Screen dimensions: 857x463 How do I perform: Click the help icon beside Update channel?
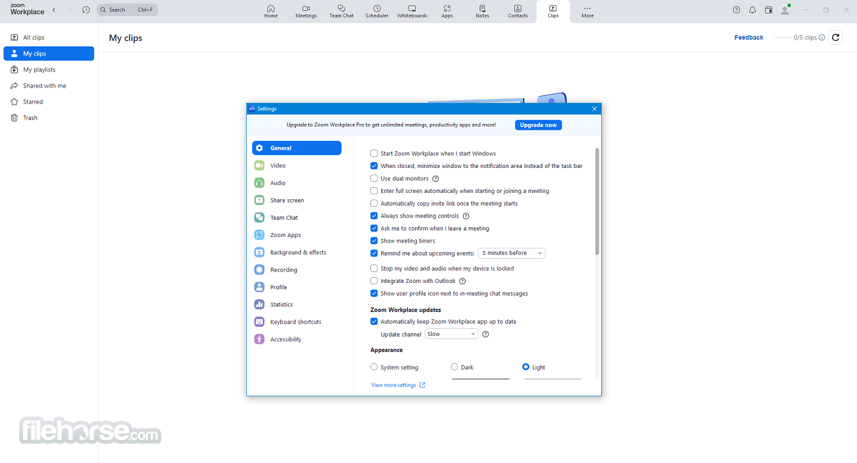coord(485,334)
